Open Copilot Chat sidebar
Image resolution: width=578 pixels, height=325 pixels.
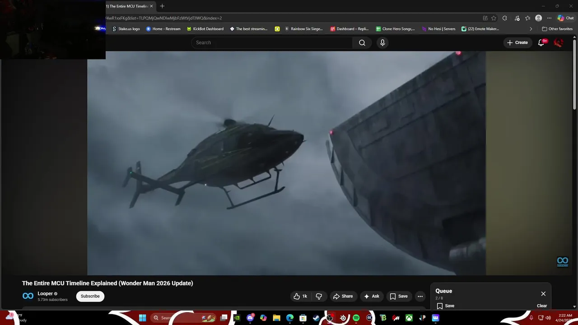565,18
